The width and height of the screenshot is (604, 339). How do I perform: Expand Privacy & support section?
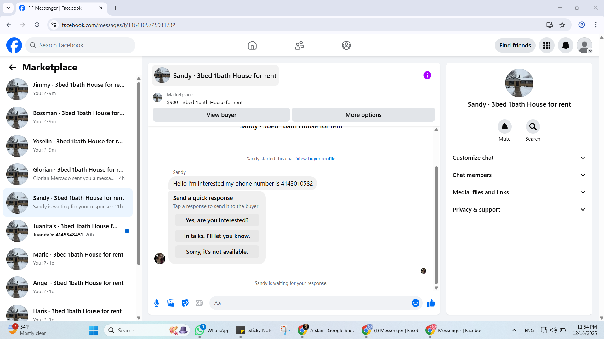click(519, 210)
